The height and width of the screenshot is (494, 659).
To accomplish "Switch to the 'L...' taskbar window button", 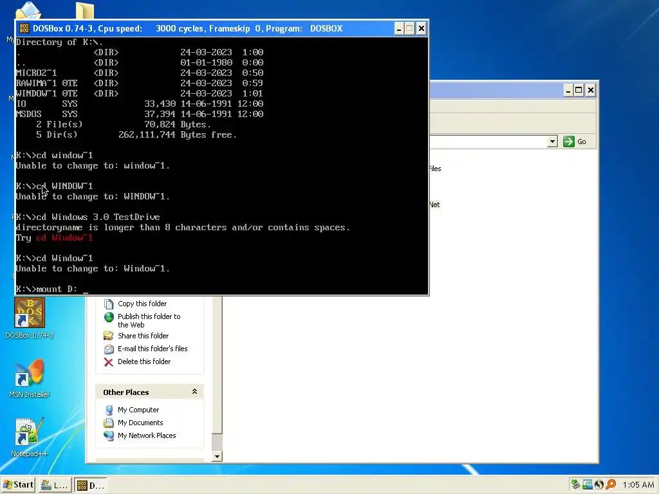I will tap(55, 485).
